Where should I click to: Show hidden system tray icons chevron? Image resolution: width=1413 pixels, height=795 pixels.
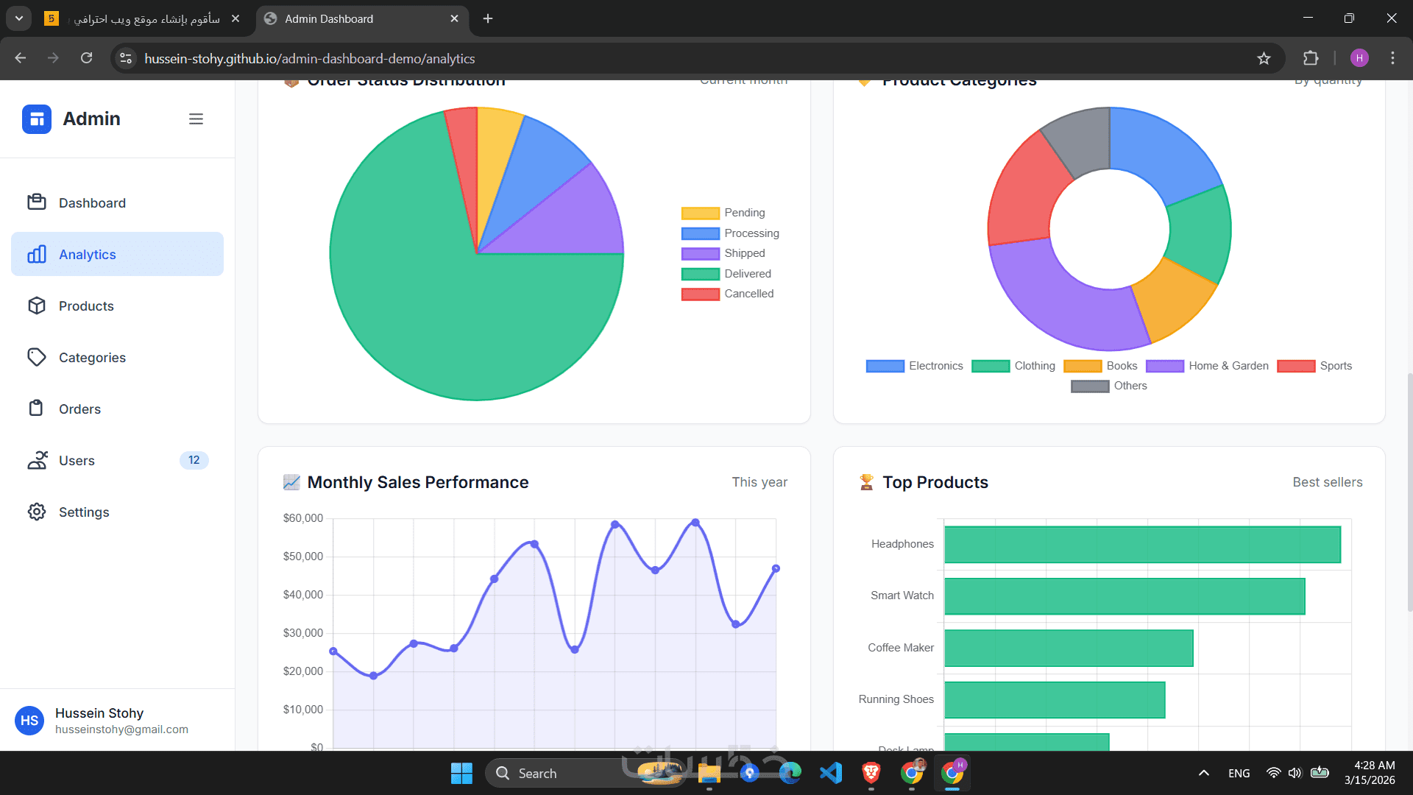coord(1204,773)
